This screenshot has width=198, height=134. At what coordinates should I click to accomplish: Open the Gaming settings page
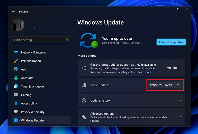pyautogui.click(x=41, y=95)
